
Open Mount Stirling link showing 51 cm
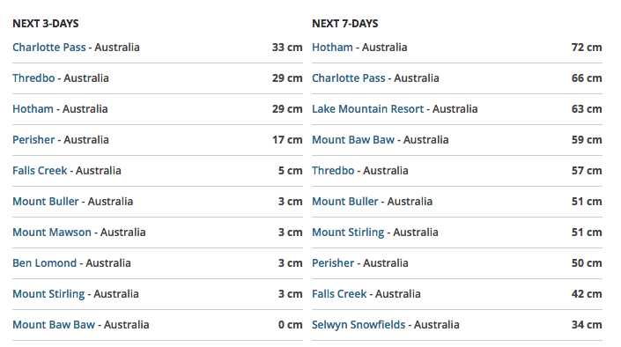tap(348, 233)
